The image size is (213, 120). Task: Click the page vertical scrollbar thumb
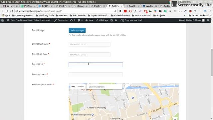[212, 62]
